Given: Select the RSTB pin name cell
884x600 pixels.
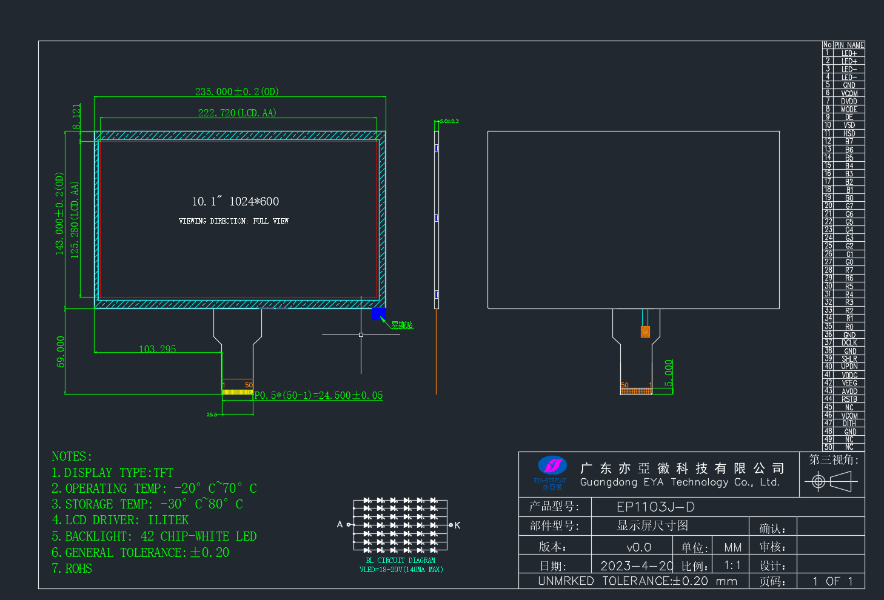Looking at the screenshot, I should (849, 399).
